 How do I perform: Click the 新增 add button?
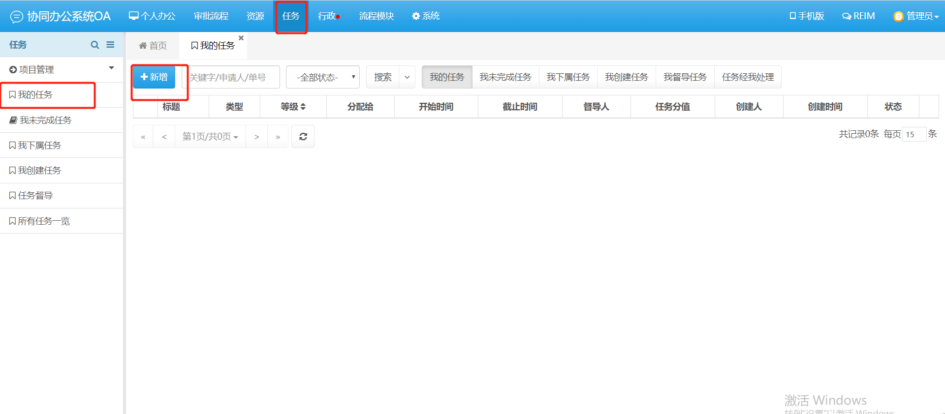(154, 77)
